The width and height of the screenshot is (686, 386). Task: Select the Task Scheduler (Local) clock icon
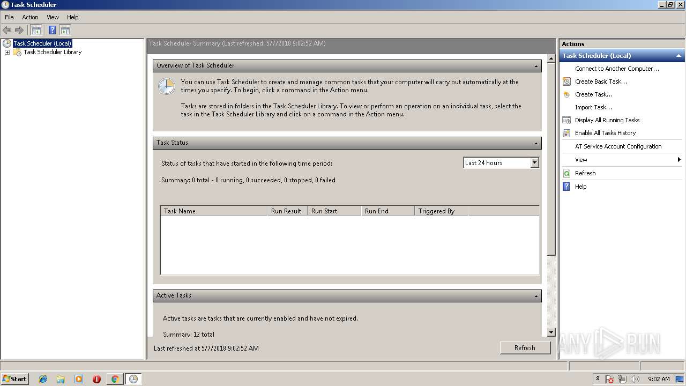[7, 43]
